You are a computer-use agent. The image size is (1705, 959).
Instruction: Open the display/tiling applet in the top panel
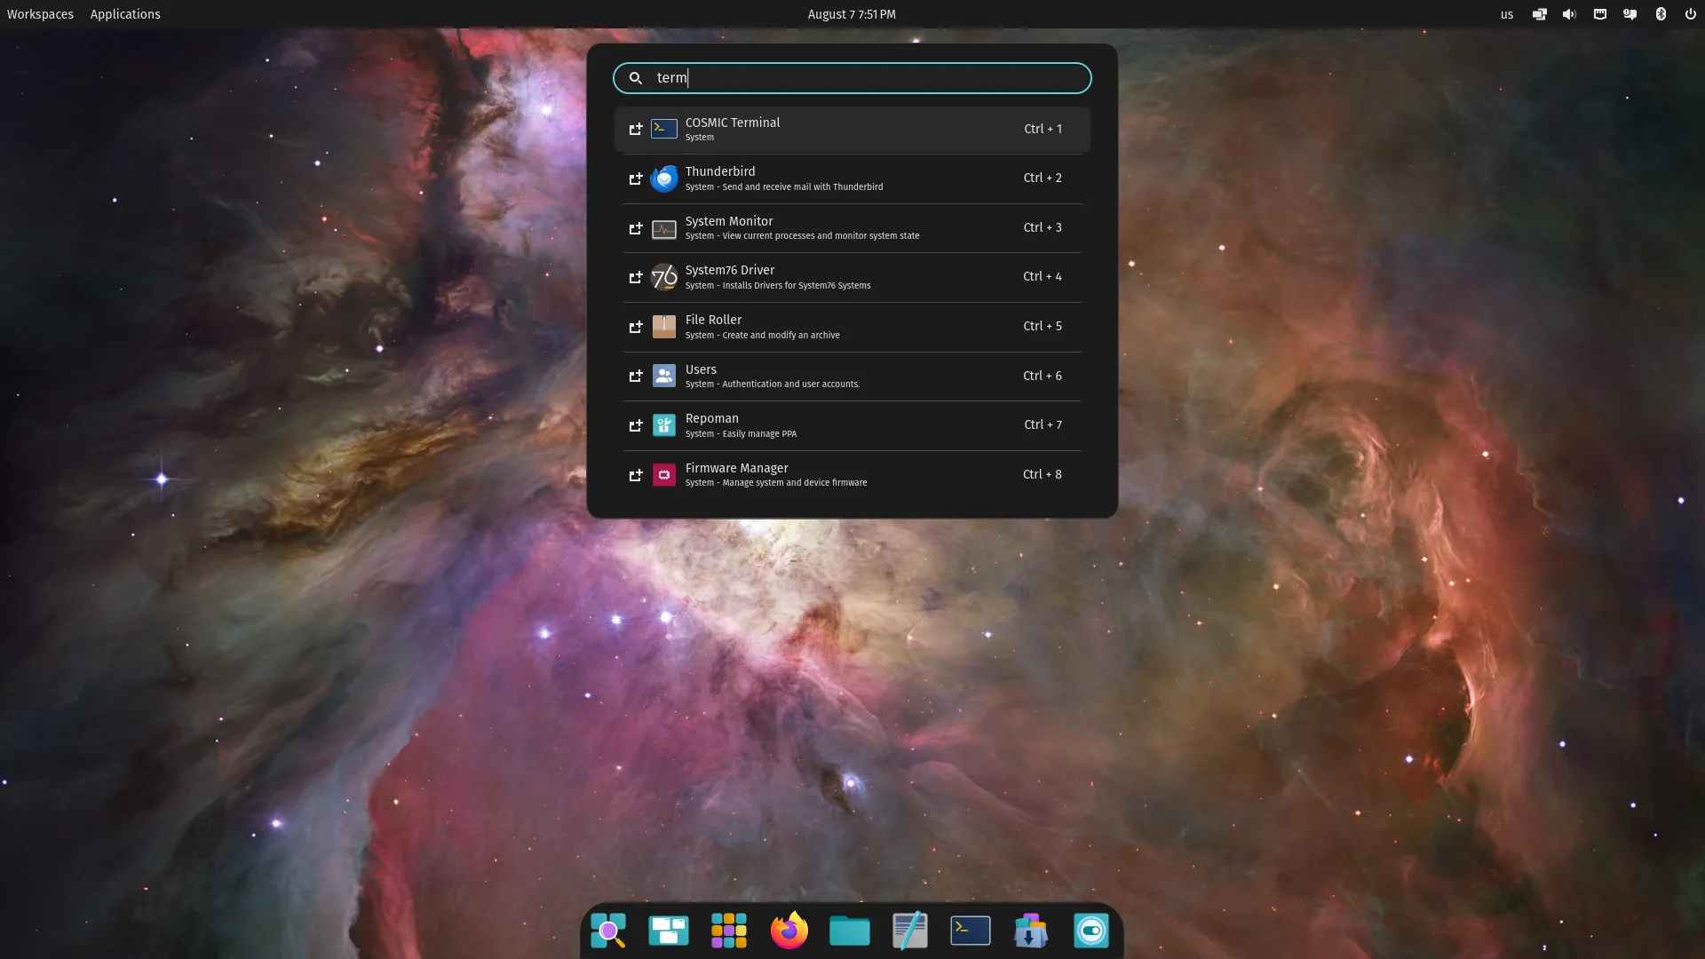click(1540, 14)
